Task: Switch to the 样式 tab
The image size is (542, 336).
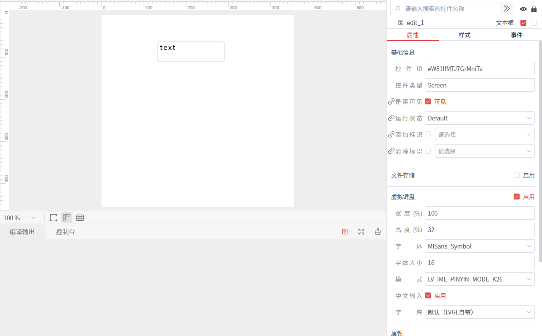Action: (x=465, y=35)
